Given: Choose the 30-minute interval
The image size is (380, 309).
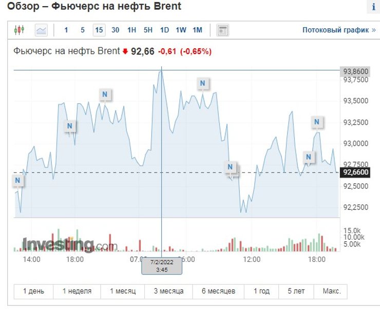Looking at the screenshot, I should (x=115, y=30).
